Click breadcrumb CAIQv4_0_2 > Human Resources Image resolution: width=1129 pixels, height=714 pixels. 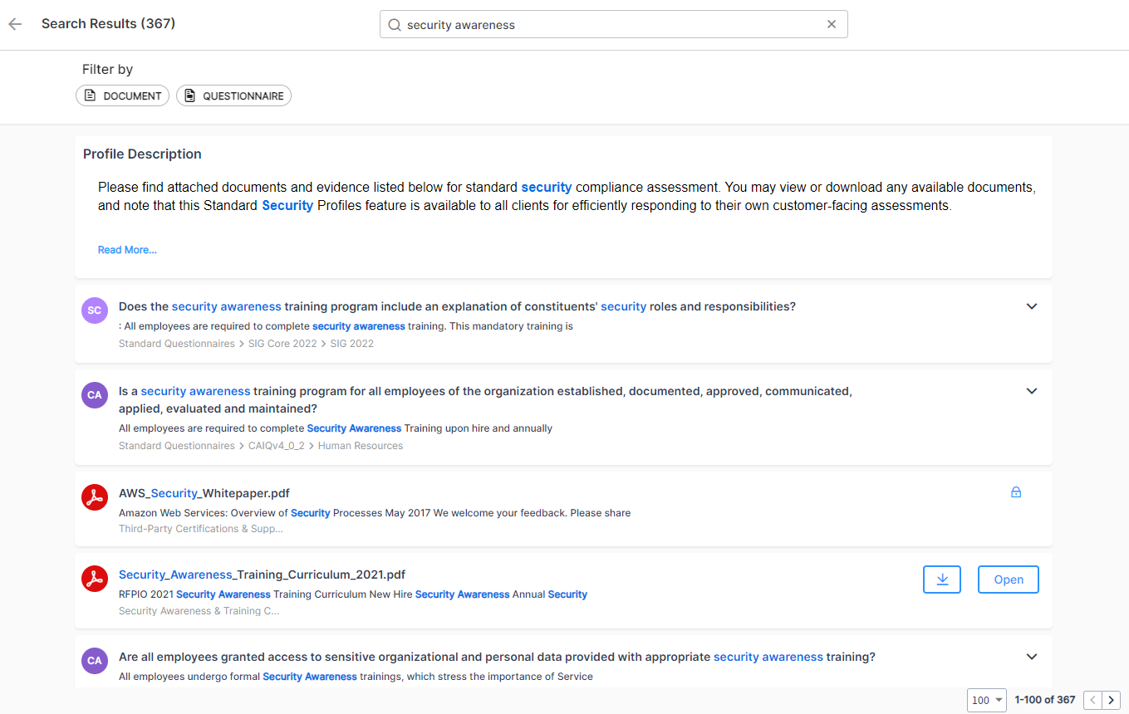coord(326,446)
